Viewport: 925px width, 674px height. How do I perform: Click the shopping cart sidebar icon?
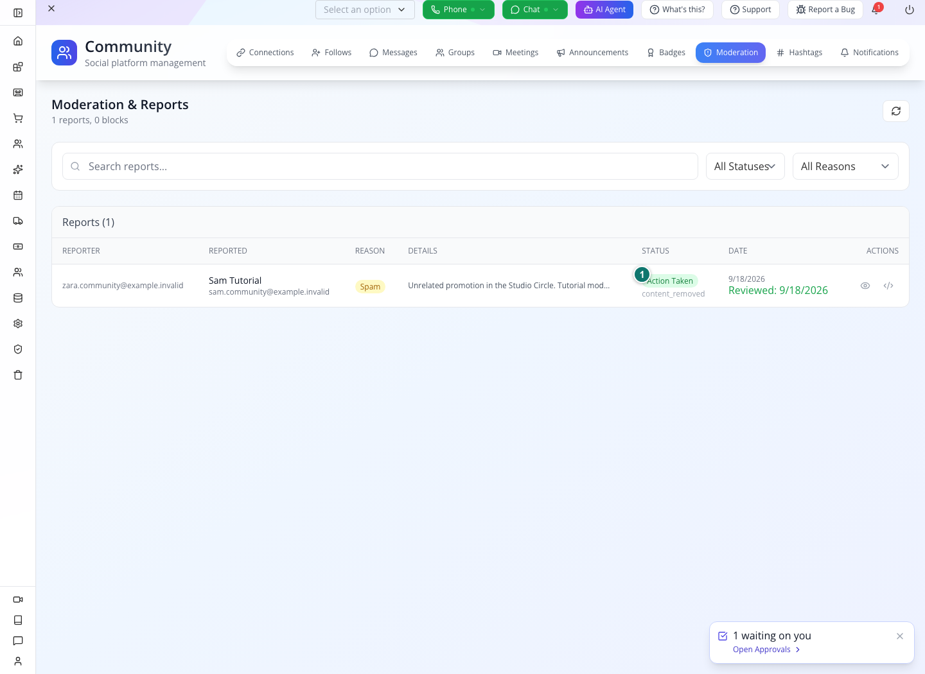[x=18, y=118]
